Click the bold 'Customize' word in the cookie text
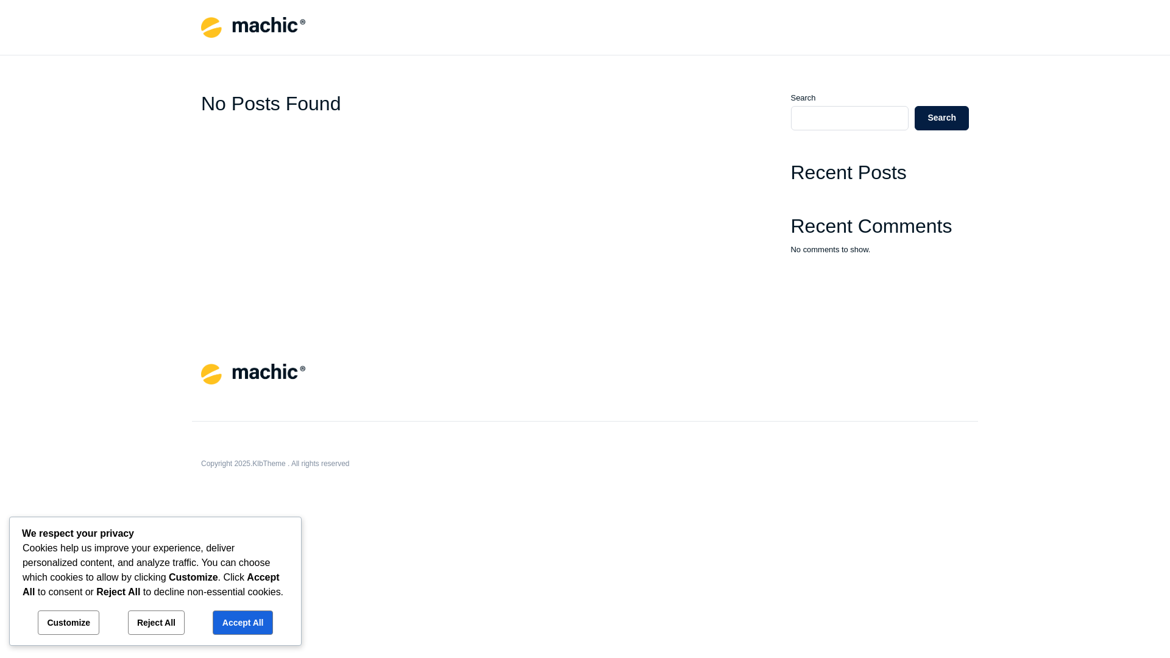This screenshot has width=1170, height=658. (x=193, y=578)
